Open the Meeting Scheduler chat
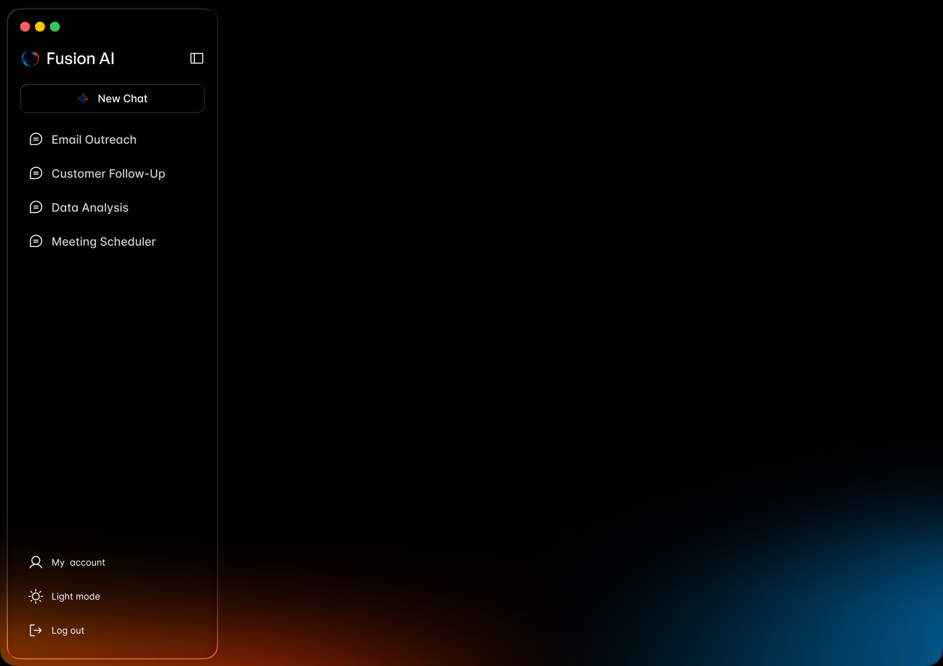The height and width of the screenshot is (666, 943). coord(104,241)
